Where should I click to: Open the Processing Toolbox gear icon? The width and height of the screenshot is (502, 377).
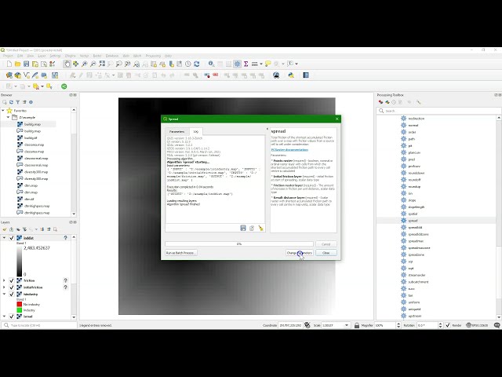coord(237,64)
